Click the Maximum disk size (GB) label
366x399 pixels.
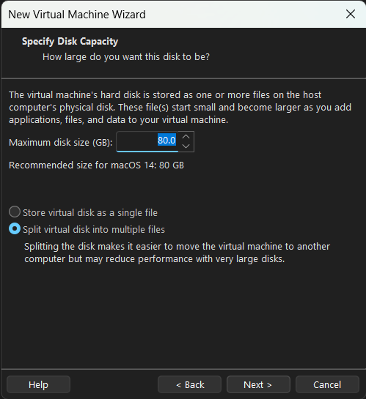61,143
